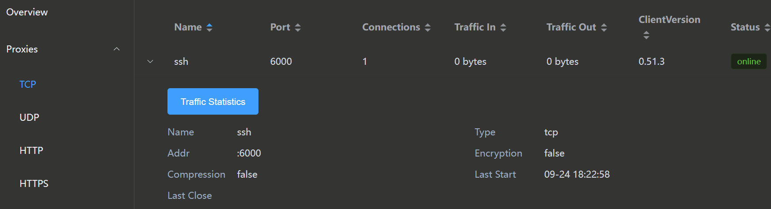Screen dimensions: 771x209
Task: Click the sort arrows under ClientVersion header
Action: tap(646, 35)
